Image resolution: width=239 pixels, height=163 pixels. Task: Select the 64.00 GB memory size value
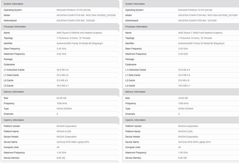coord(61,98)
